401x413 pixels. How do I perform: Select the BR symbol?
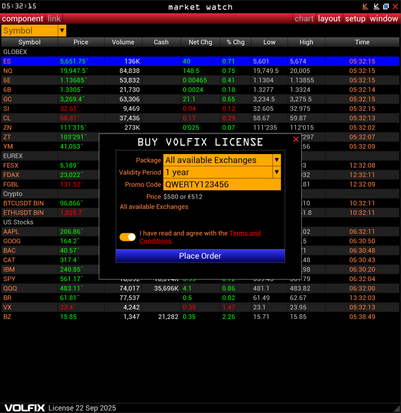point(7,298)
